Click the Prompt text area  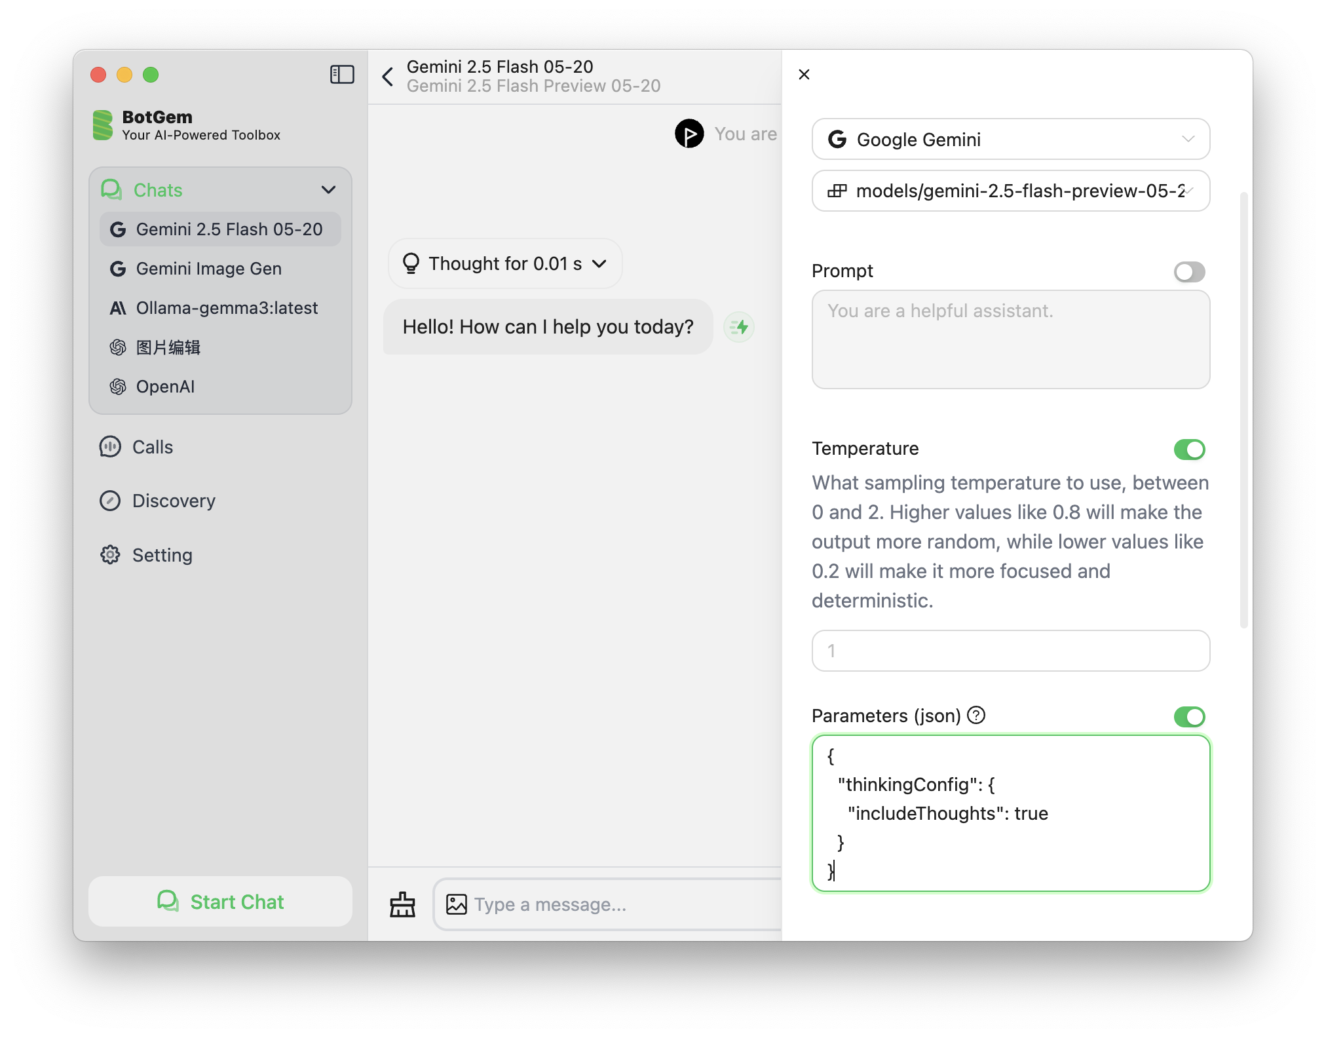click(x=1011, y=339)
